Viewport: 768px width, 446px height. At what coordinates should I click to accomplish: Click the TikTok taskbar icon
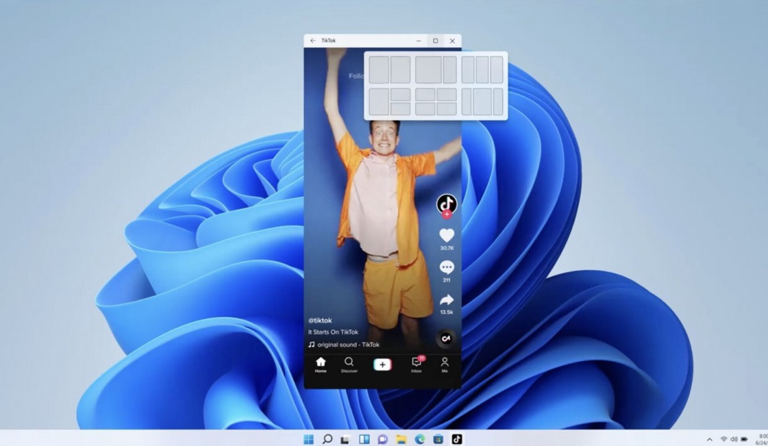[x=456, y=439]
